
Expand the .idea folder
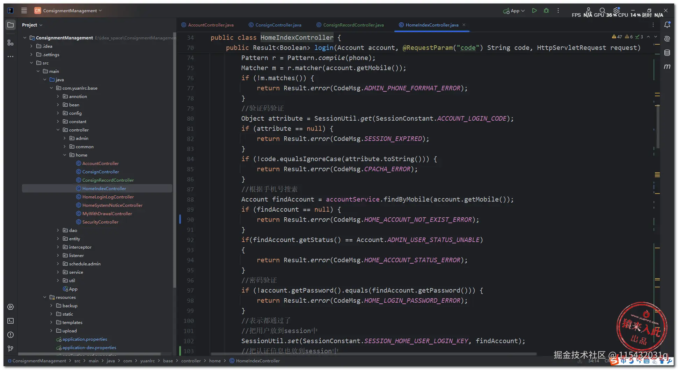tap(31, 46)
